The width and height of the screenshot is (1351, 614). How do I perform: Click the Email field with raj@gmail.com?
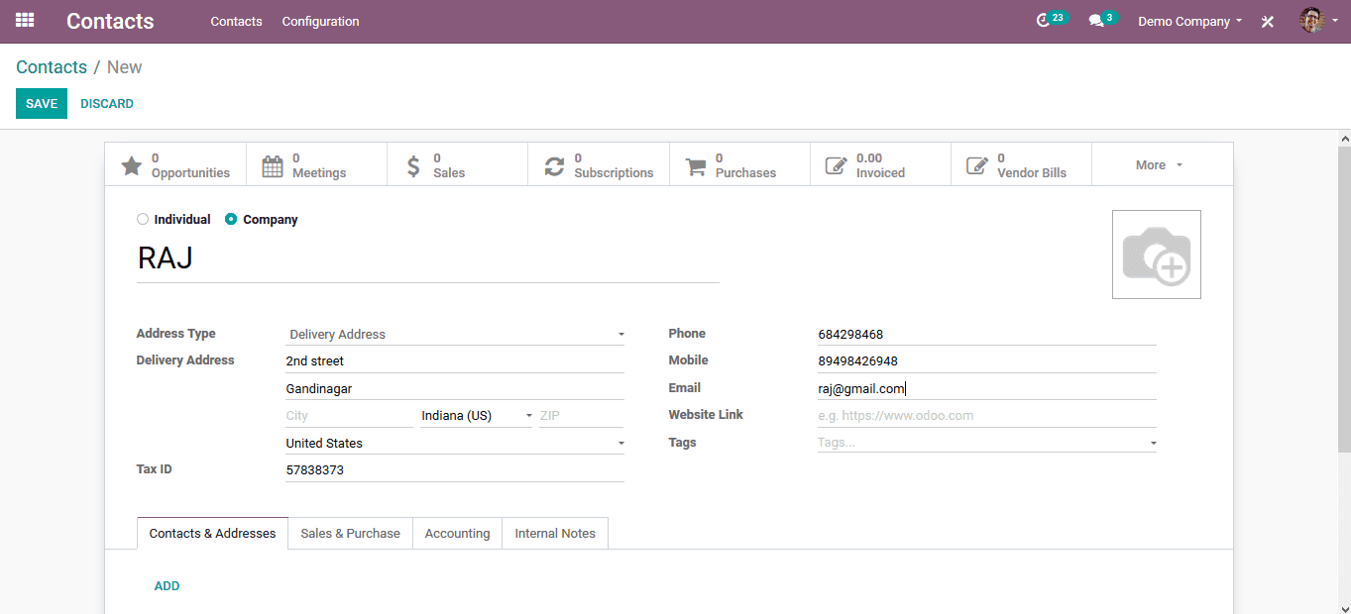tap(987, 389)
